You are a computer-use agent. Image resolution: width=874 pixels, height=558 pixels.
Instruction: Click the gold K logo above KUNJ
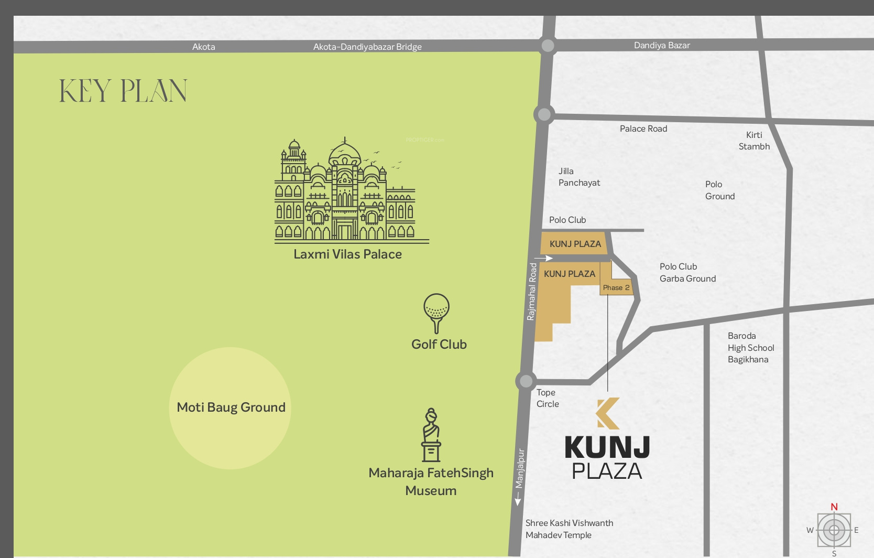click(x=608, y=413)
